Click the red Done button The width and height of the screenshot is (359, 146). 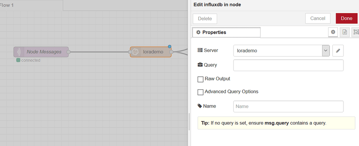point(347,18)
